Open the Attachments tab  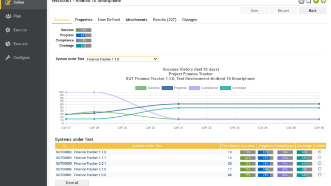[x=137, y=20]
